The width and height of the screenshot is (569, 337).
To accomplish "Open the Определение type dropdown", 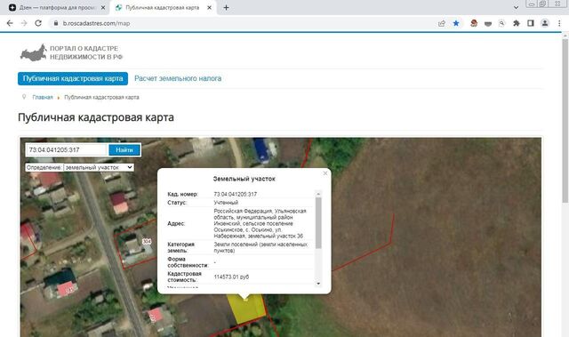I will (x=99, y=167).
